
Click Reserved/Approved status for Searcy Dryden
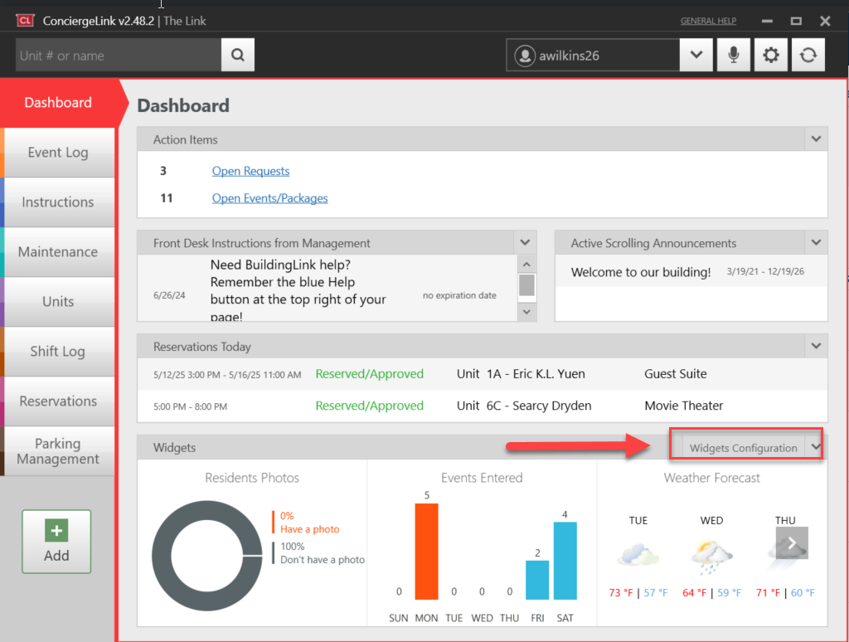pyautogui.click(x=369, y=406)
